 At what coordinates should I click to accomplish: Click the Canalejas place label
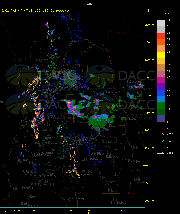click(133, 162)
